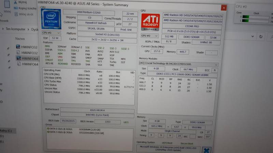Close the System Summary window

point(224,7)
